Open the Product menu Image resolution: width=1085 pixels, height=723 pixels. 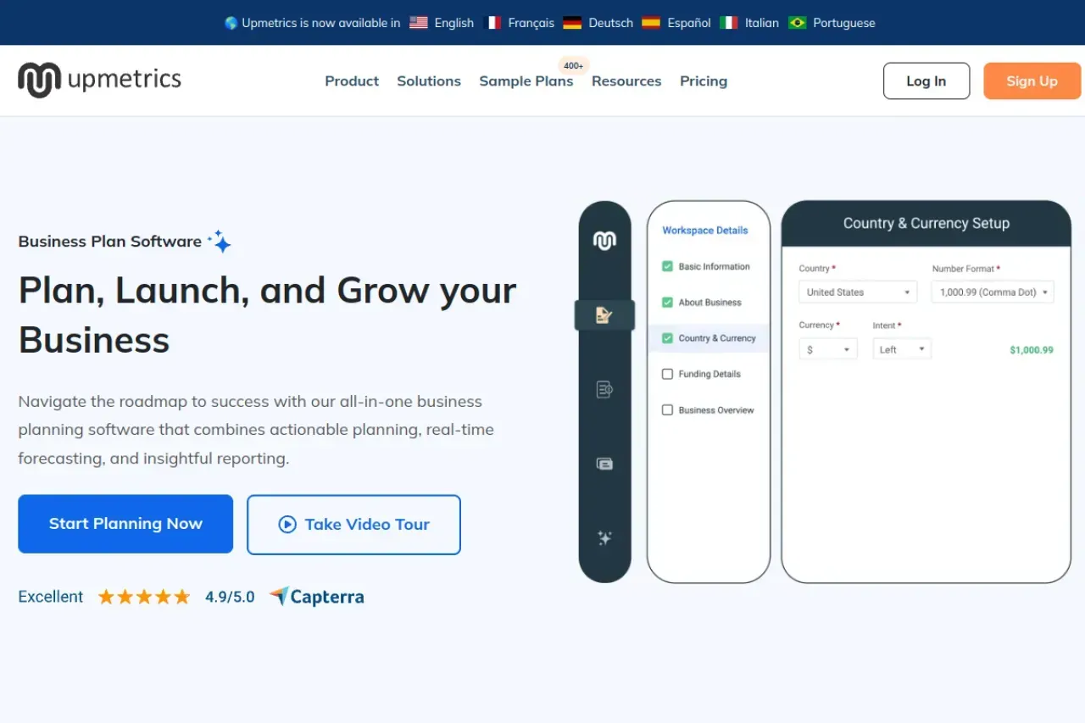(352, 81)
